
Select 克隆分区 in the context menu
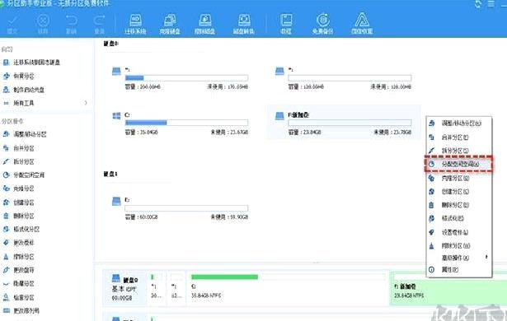pyautogui.click(x=459, y=178)
